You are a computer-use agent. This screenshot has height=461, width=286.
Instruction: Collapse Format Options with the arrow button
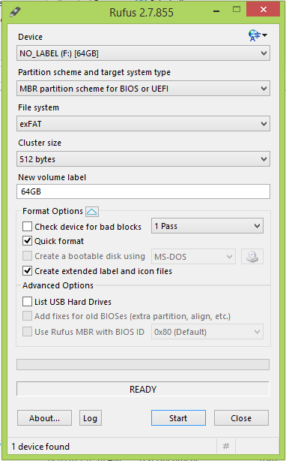[x=92, y=212]
